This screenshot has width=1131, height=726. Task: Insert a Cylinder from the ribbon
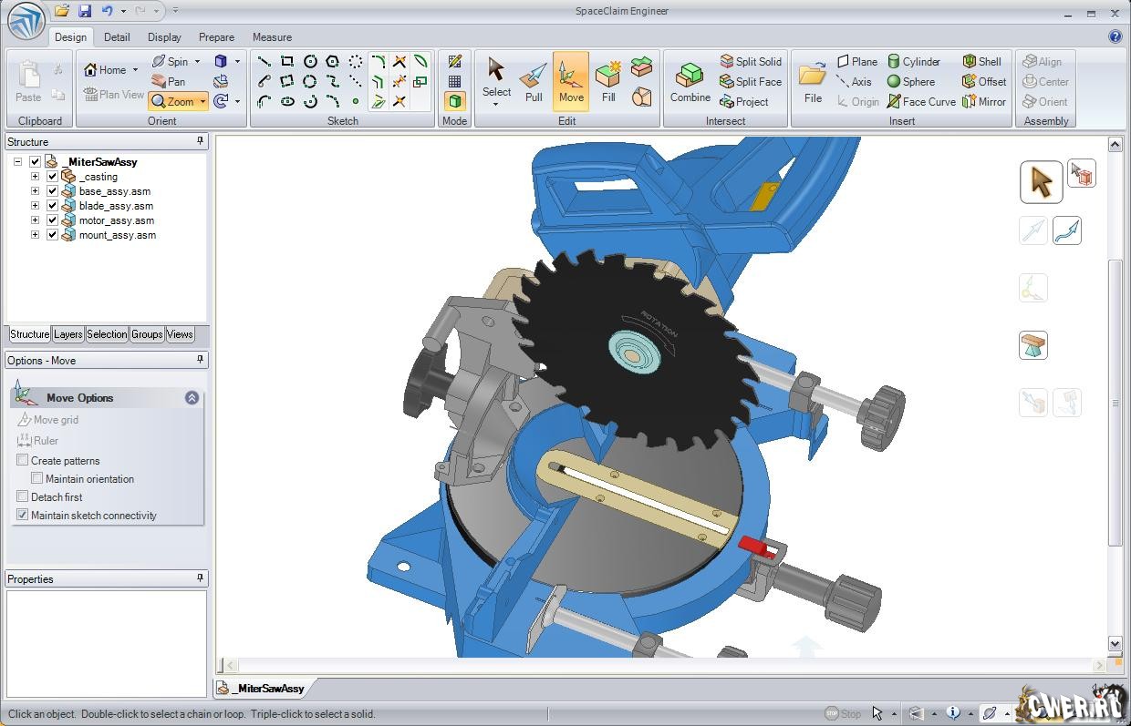(x=913, y=62)
